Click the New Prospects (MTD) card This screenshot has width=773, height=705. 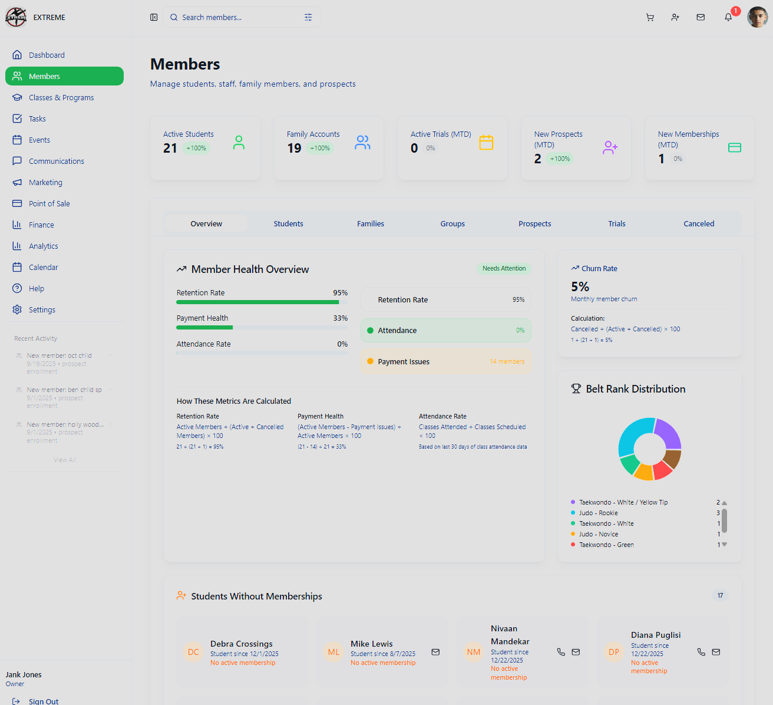pyautogui.click(x=576, y=148)
